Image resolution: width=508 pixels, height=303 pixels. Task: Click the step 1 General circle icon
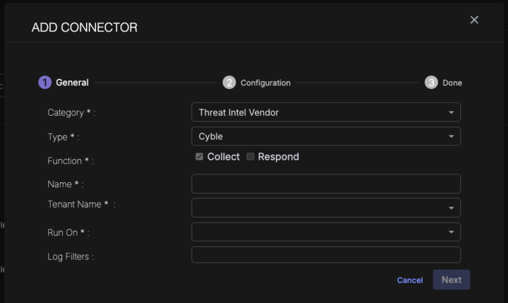point(44,83)
